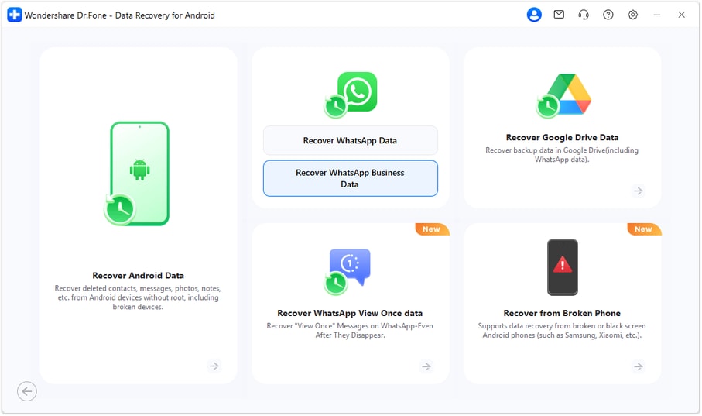This screenshot has height=416, width=702.
Task: Click arrow on Recover Google Drive Data card
Action: coord(639,191)
